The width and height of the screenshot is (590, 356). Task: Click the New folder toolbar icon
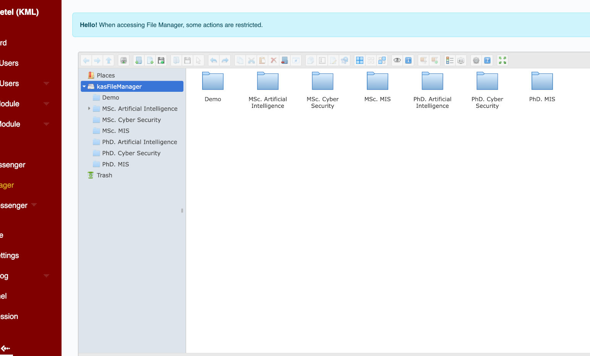tap(139, 60)
